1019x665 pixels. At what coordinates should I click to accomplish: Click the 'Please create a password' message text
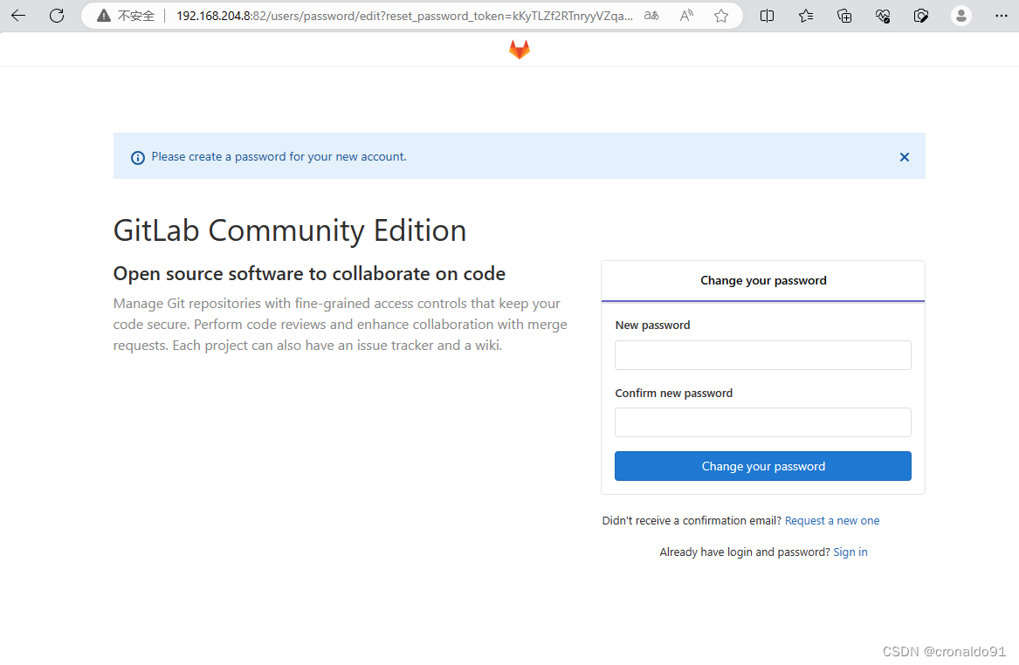(x=279, y=156)
